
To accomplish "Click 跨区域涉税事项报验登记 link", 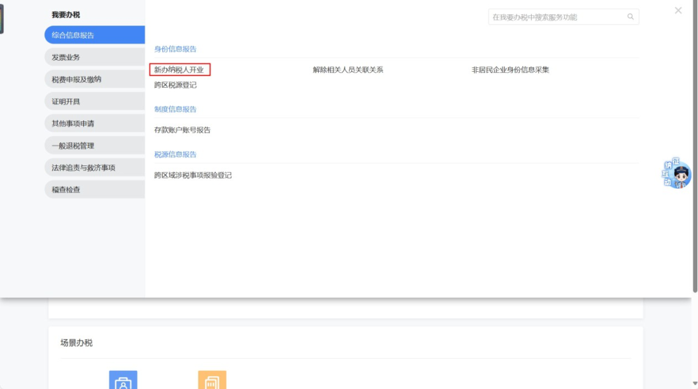I will tap(193, 175).
